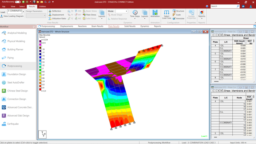Open Structure configuration
Viewport: 256px width, 144px height.
[x=179, y=11]
